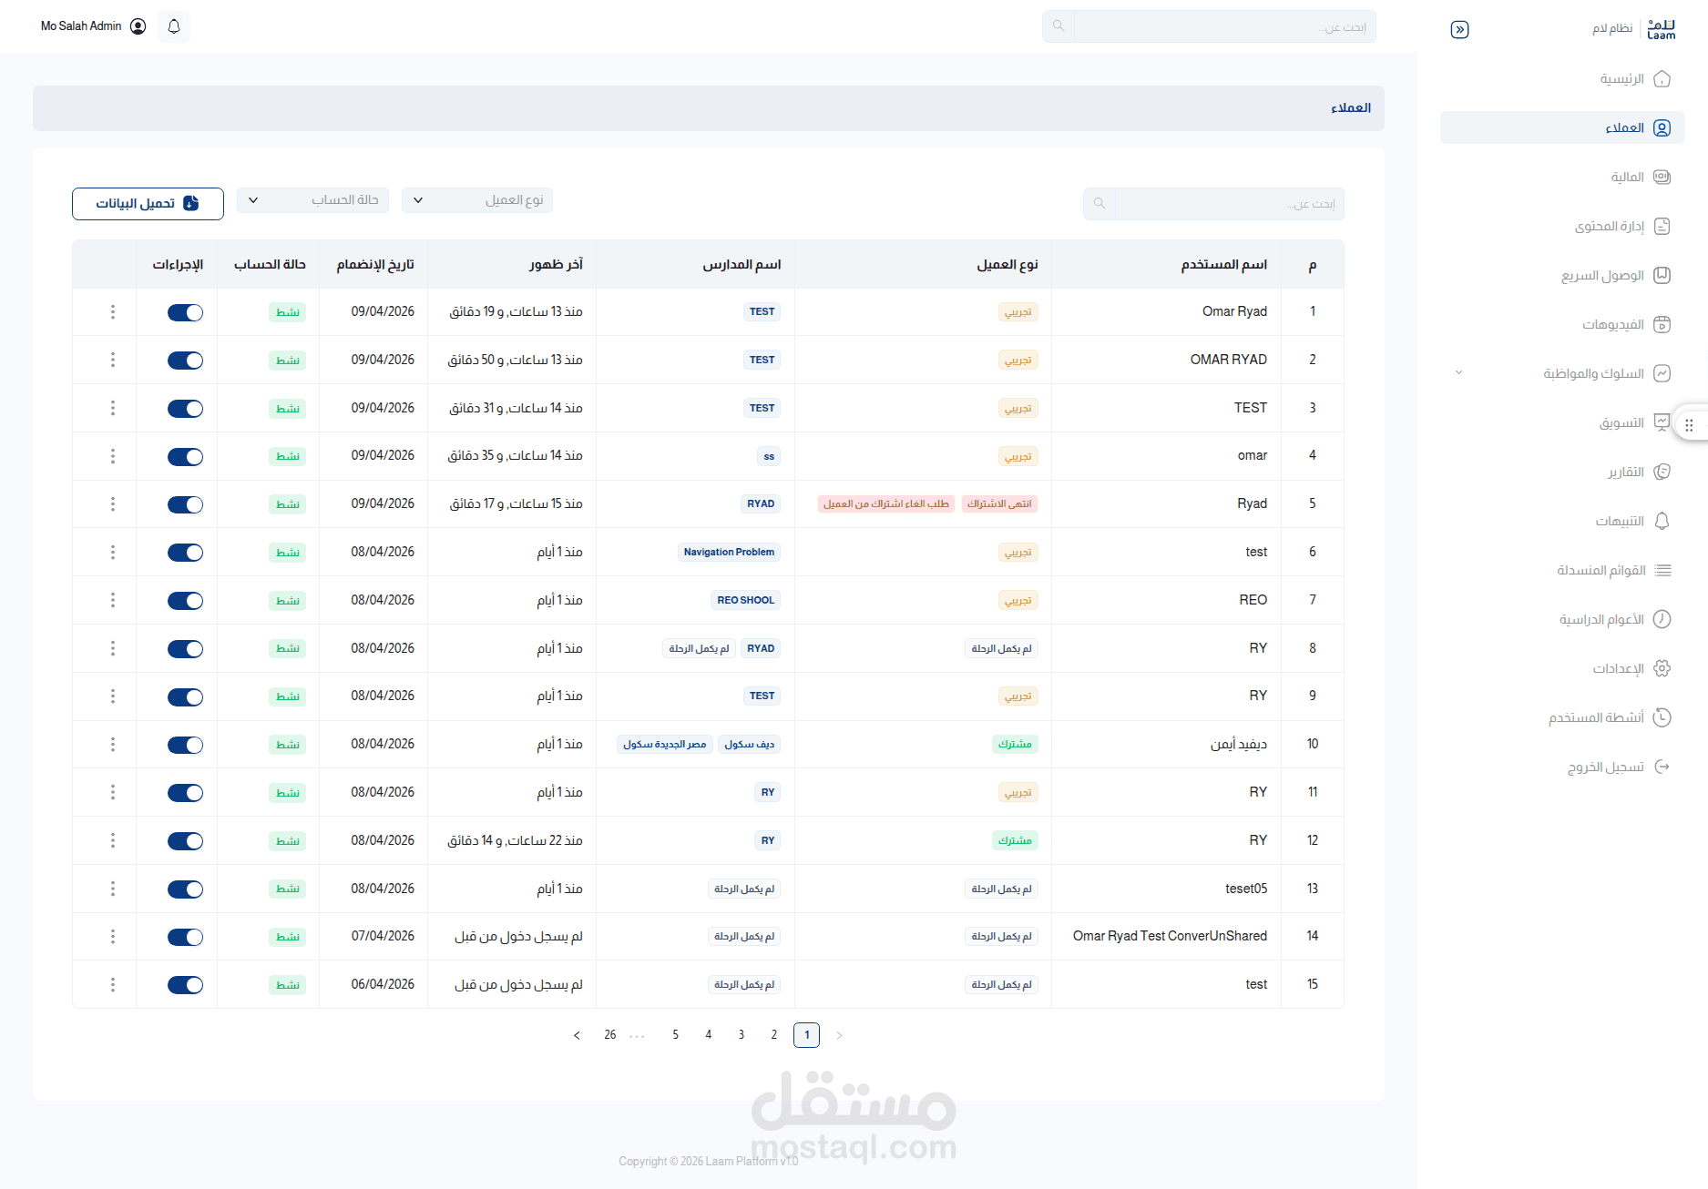Viewport: 1708px width, 1189px height.
Task: Click the تحميل البيانات download button
Action: [x=148, y=204]
